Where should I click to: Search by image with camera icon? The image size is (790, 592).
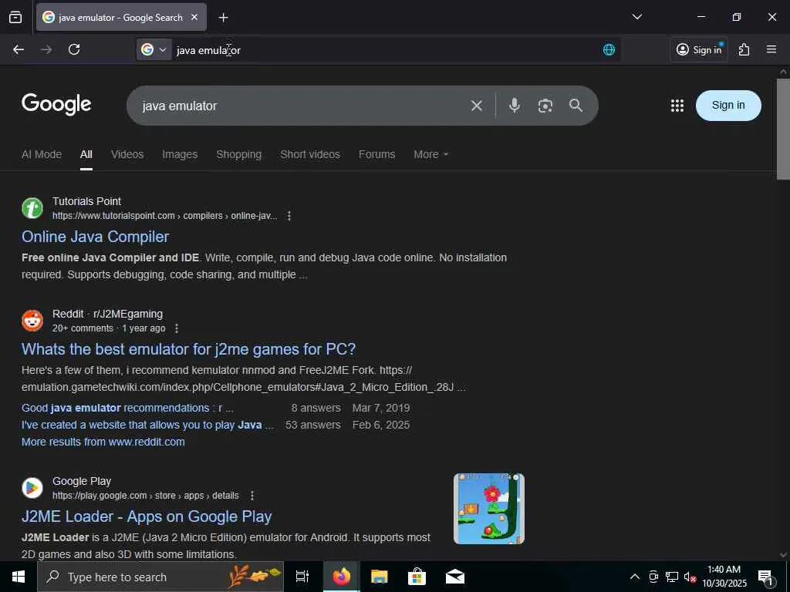[545, 106]
